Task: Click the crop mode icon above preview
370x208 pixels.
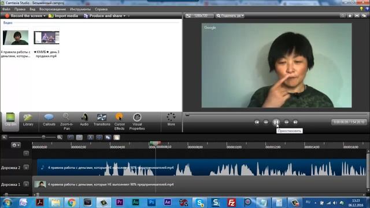Action: click(x=343, y=16)
